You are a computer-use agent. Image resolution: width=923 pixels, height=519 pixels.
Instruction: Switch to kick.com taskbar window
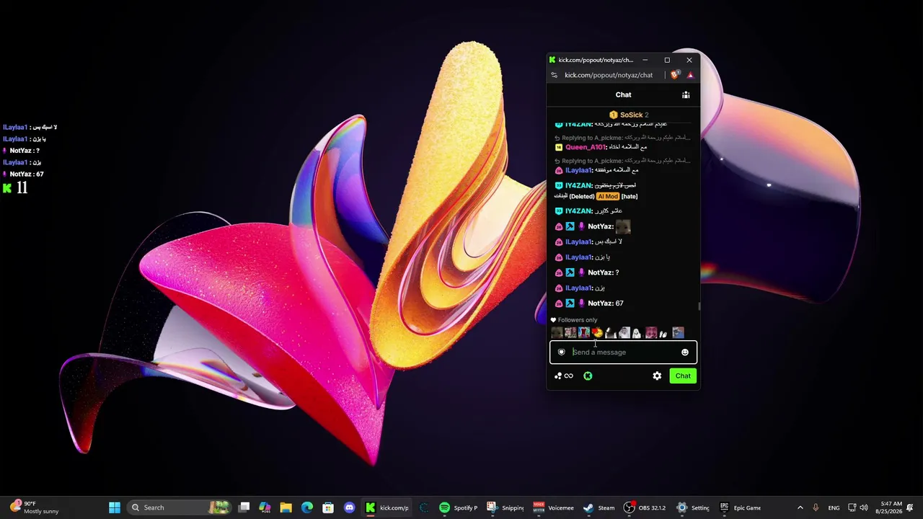387,507
